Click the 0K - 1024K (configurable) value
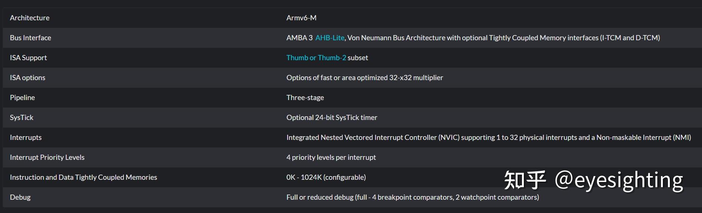 click(326, 177)
